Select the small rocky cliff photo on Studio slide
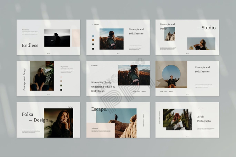This screenshot has height=157, width=236. [170, 34]
